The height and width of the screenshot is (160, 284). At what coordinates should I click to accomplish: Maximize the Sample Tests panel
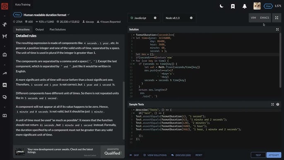tap(272, 104)
